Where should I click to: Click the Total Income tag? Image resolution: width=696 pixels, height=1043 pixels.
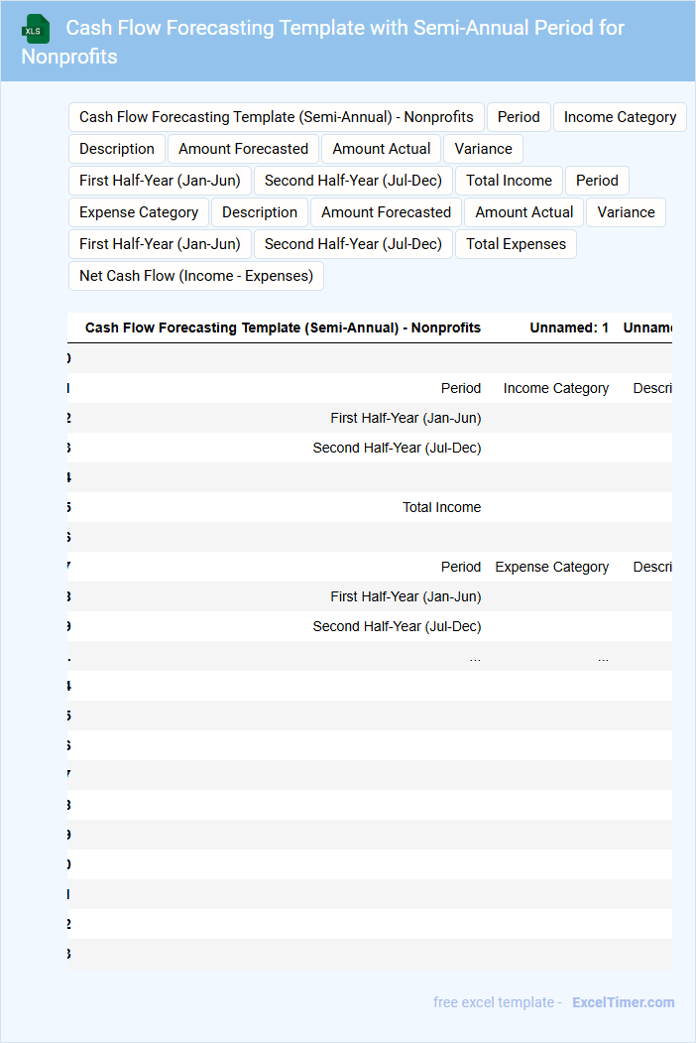tap(509, 181)
